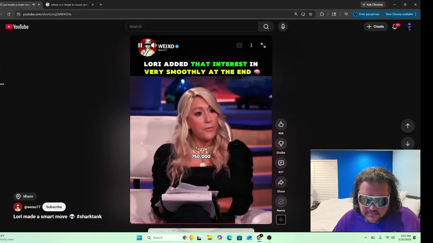Subscribe to @weixo77
The image size is (433, 243).
[x=54, y=207]
